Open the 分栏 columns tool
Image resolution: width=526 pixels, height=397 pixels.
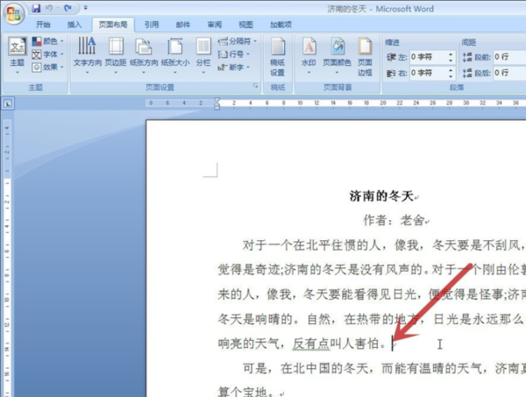tap(203, 55)
